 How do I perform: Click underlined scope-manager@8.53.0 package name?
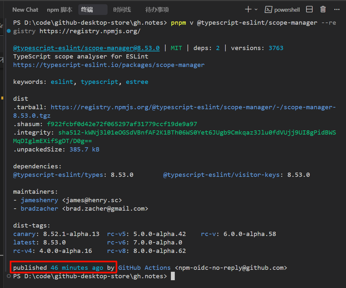[x=86, y=48]
